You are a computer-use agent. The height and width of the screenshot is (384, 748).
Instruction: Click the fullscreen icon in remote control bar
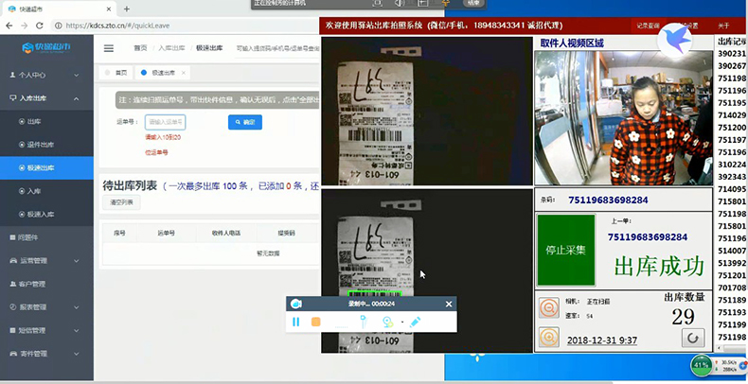coord(378,3)
